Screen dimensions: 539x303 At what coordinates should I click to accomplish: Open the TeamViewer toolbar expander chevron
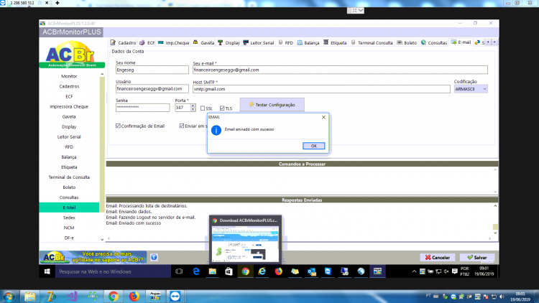[360, 11]
